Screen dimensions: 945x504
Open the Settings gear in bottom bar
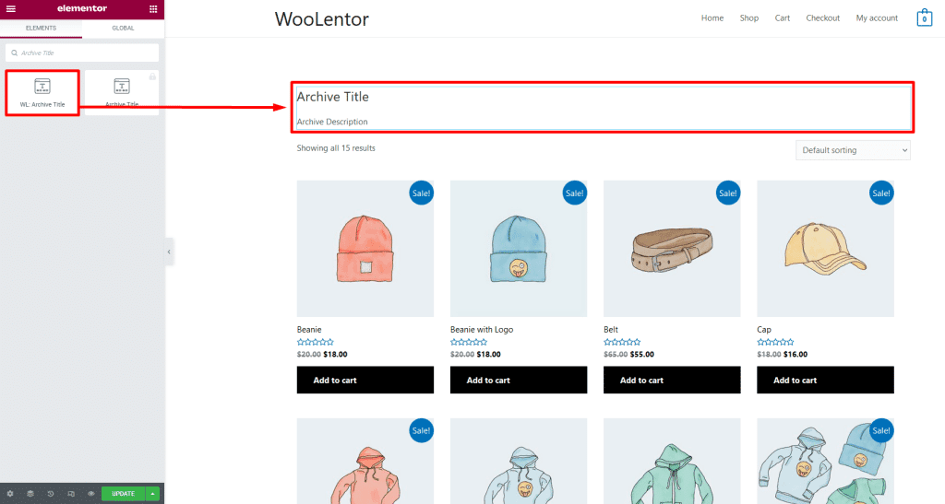click(x=10, y=494)
